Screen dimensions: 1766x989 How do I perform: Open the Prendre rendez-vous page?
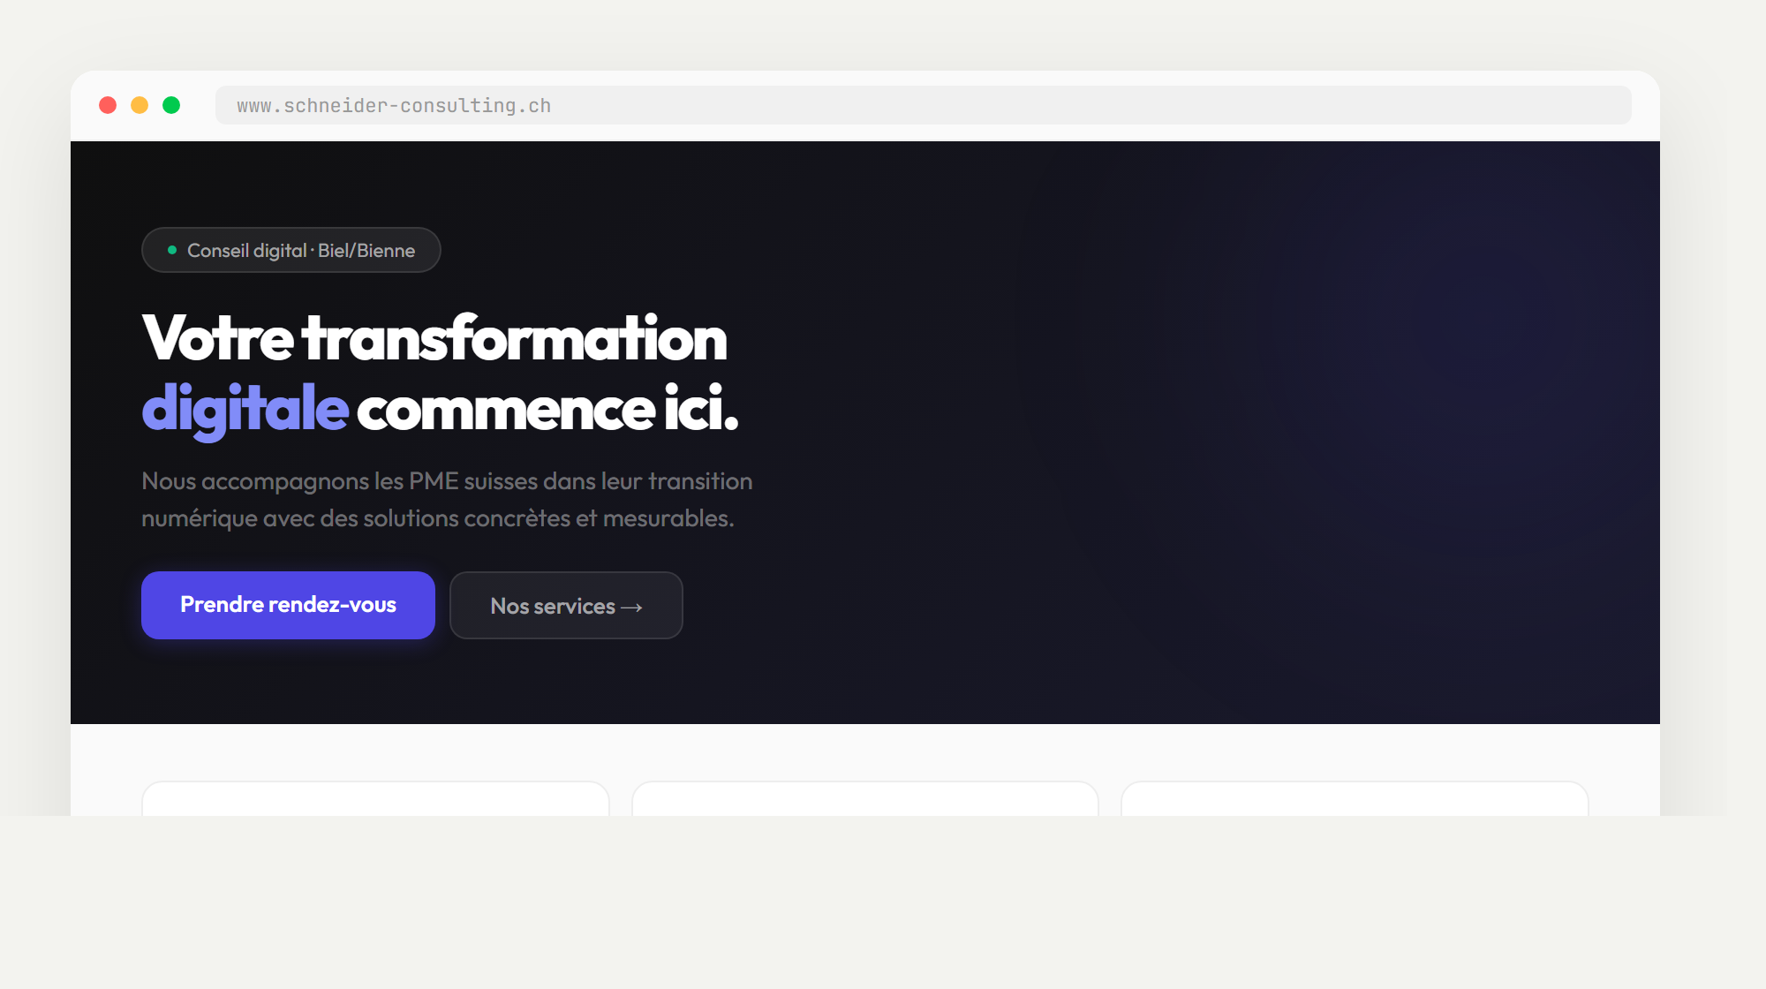(288, 605)
